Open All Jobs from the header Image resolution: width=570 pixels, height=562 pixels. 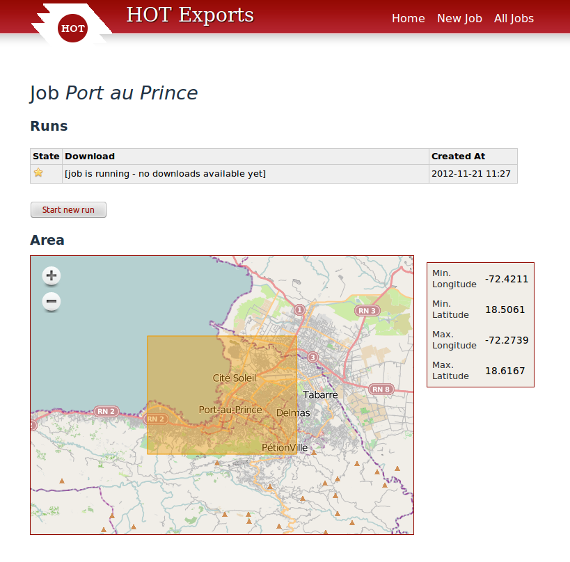click(x=514, y=18)
